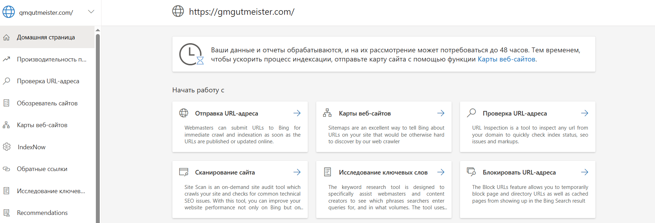Open Обозреватель сайтов in sidebar

point(47,103)
